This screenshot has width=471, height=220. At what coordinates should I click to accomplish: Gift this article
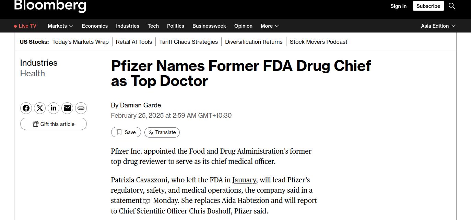pyautogui.click(x=54, y=124)
